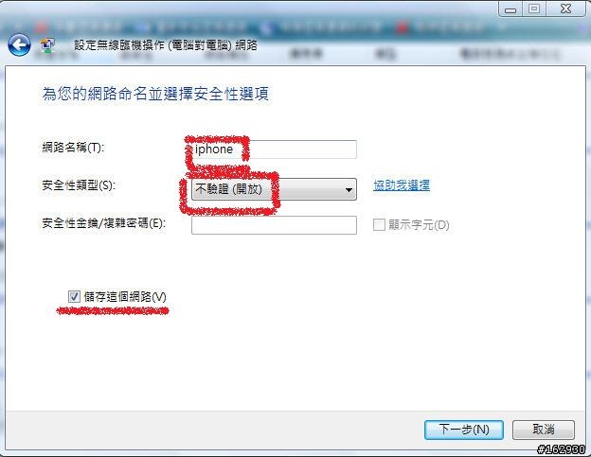Click the 取消 button
Viewport: 591px width, 457px height.
point(544,430)
